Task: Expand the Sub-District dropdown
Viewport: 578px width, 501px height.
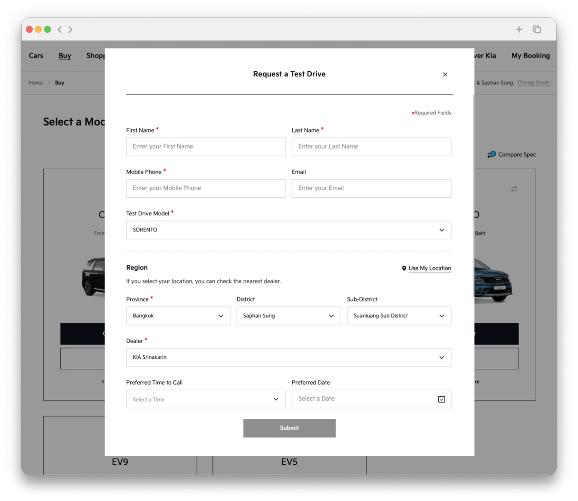Action: click(x=399, y=316)
